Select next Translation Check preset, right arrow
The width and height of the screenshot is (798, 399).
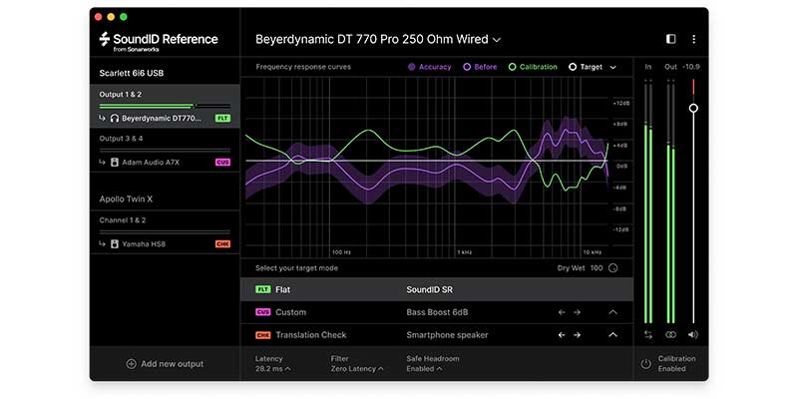(577, 335)
